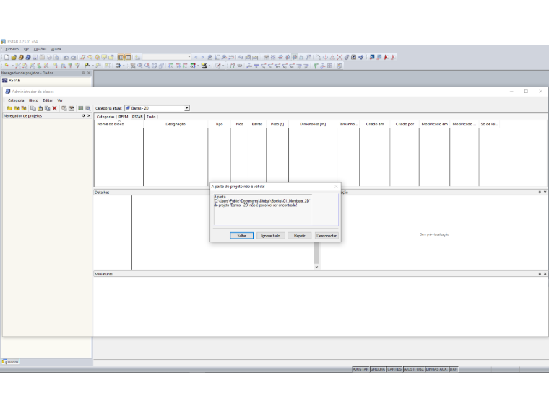Switch to the Categorias tab
Viewport: 549px width, 411px height.
coord(105,117)
